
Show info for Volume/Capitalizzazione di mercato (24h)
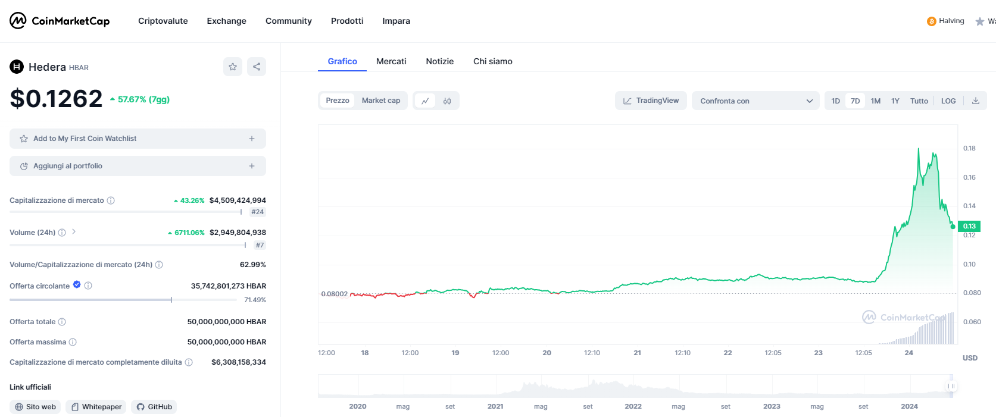pos(159,265)
